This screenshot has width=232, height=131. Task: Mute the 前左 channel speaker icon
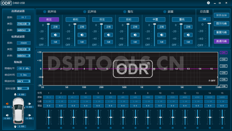point(55,35)
